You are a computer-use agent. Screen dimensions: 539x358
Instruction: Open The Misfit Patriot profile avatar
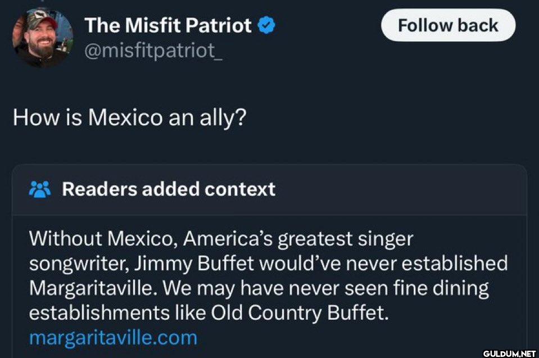click(43, 37)
